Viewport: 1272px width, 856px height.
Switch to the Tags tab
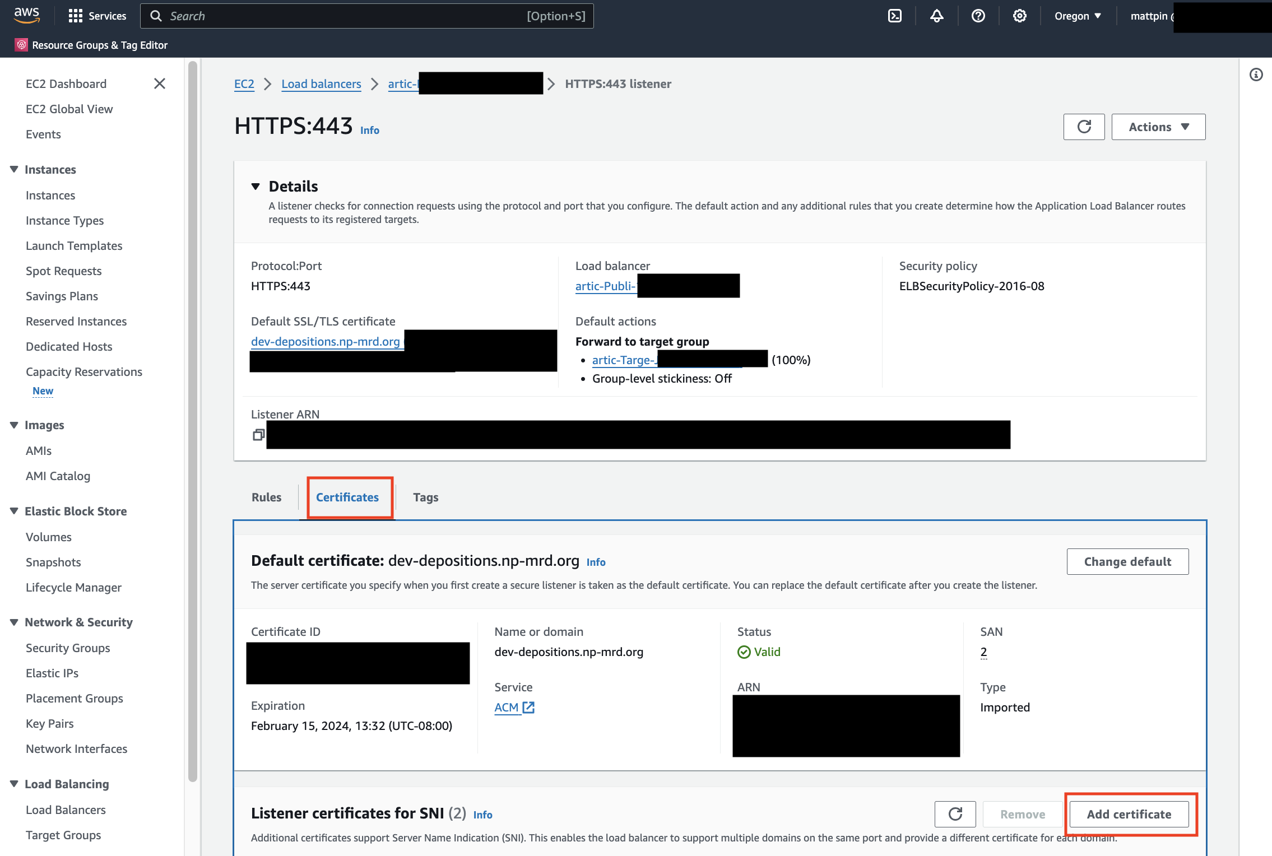point(425,497)
